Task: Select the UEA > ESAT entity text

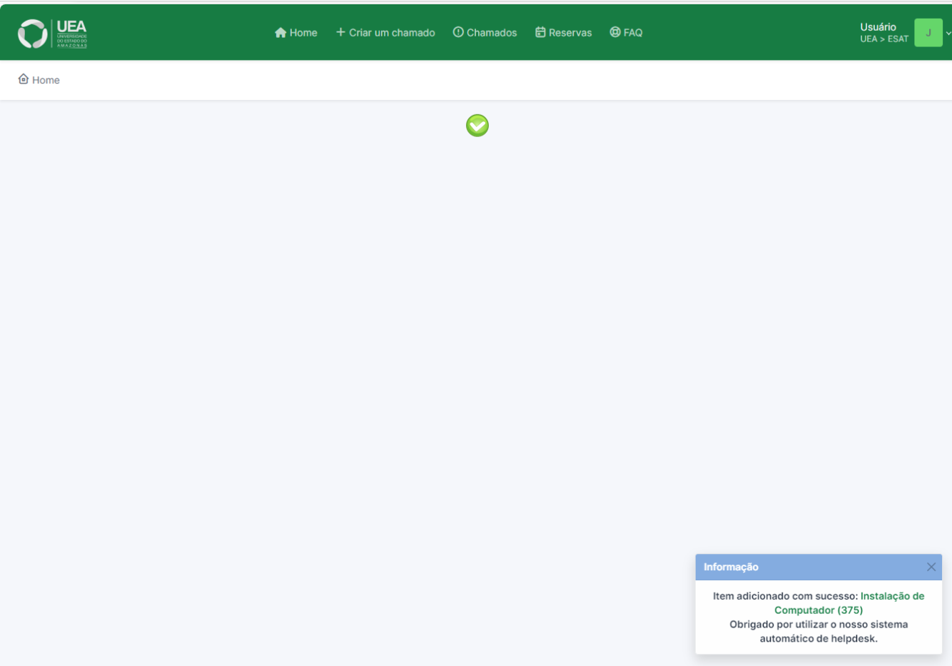Action: pyautogui.click(x=883, y=39)
